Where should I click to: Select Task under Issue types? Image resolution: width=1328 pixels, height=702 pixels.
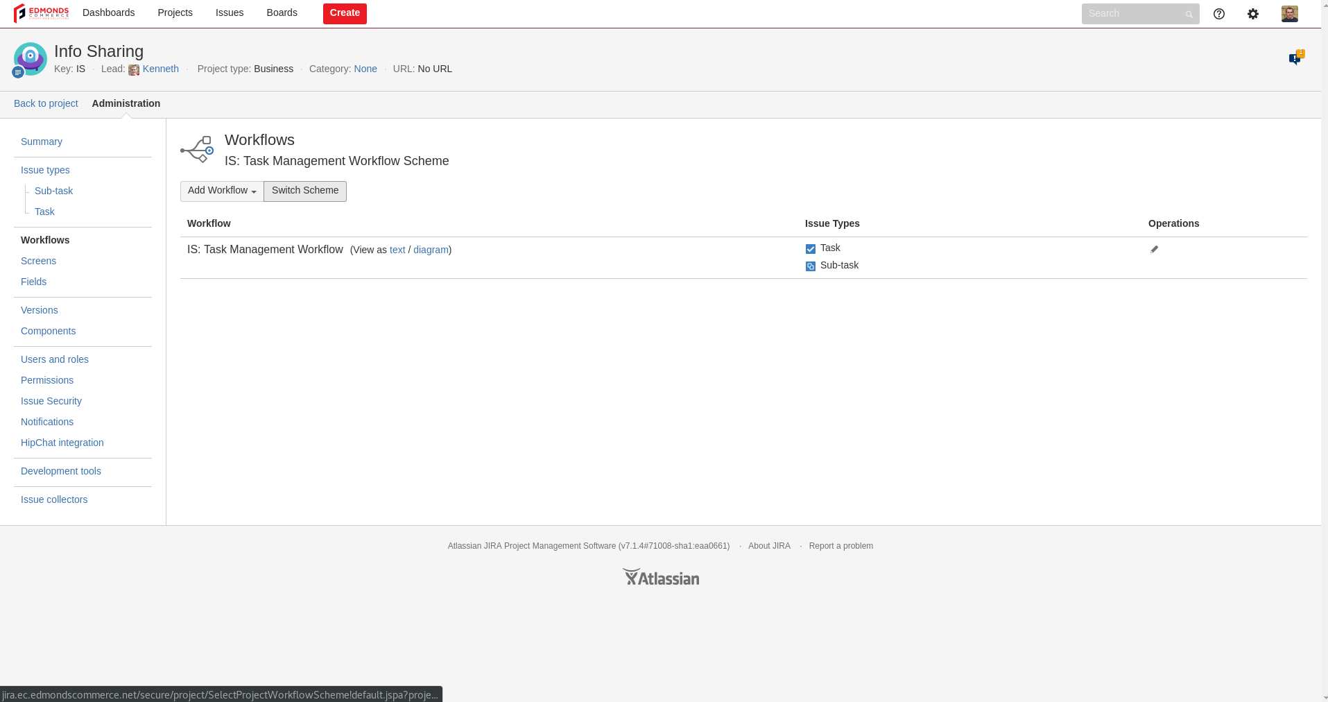point(44,212)
